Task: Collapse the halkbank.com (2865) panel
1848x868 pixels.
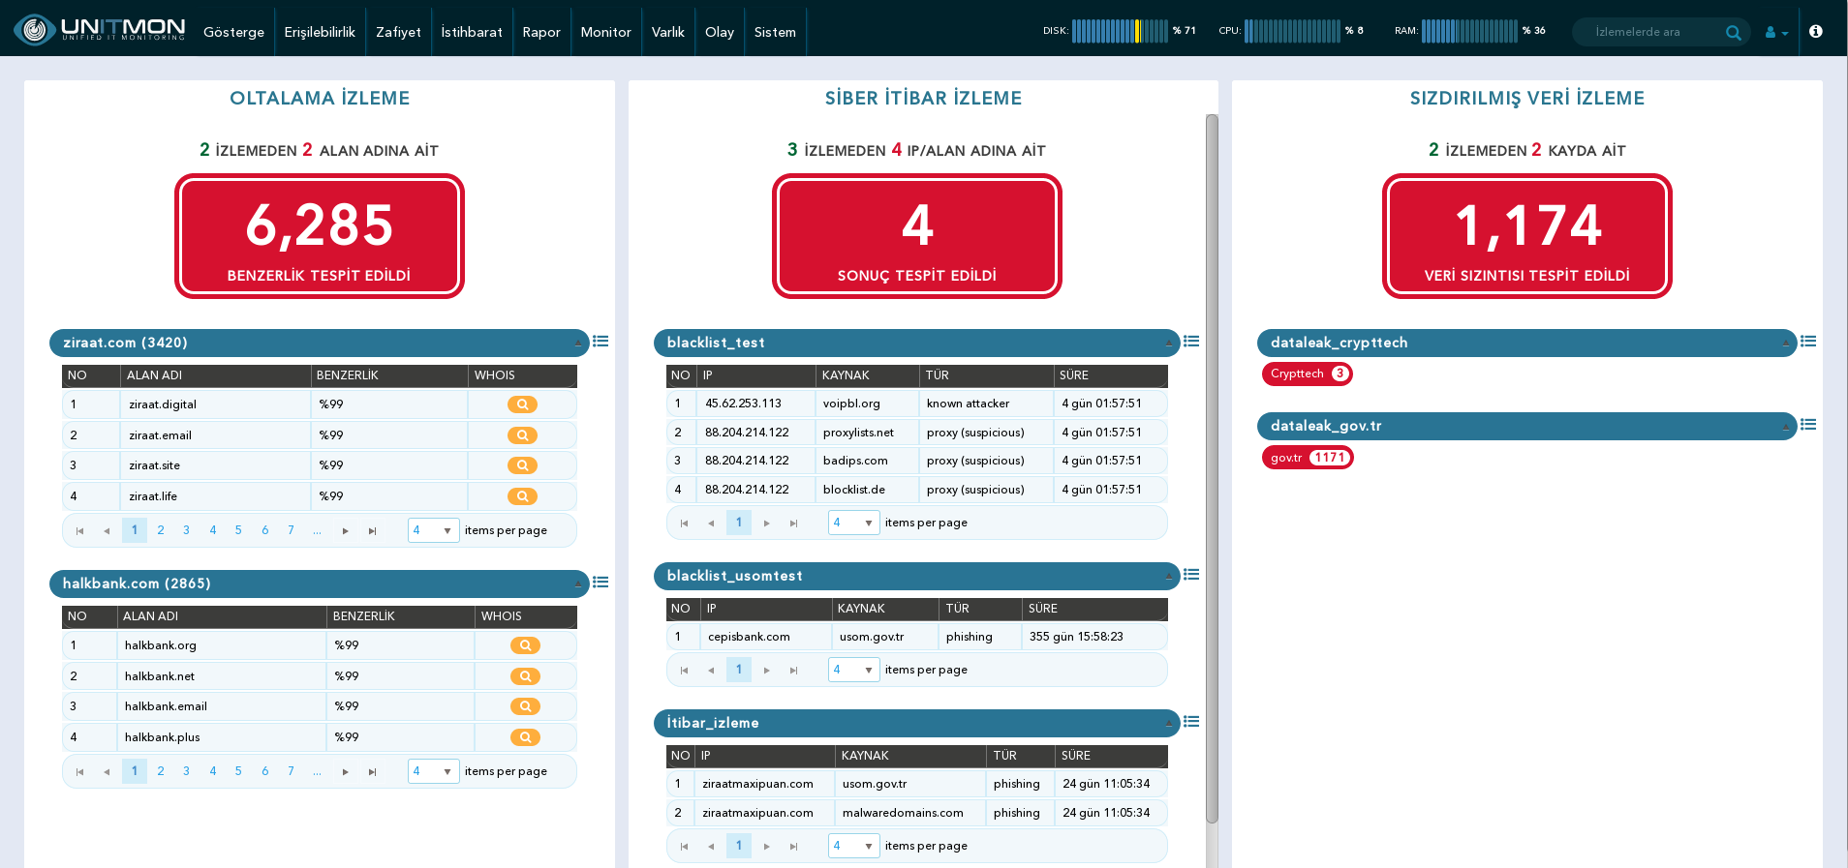Action: (x=577, y=584)
